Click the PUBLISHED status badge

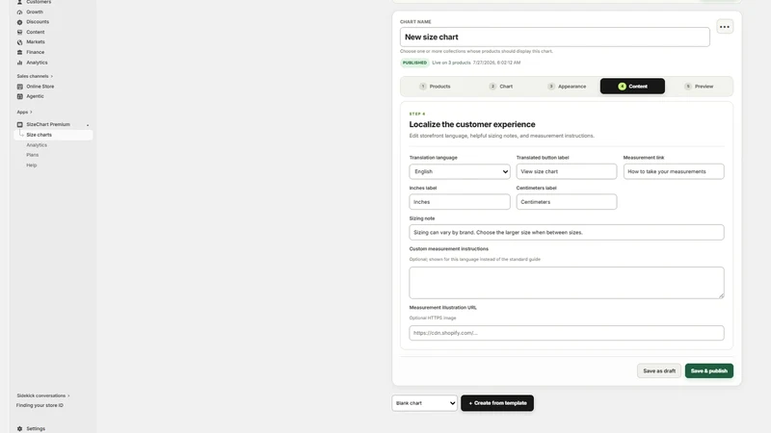[414, 63]
